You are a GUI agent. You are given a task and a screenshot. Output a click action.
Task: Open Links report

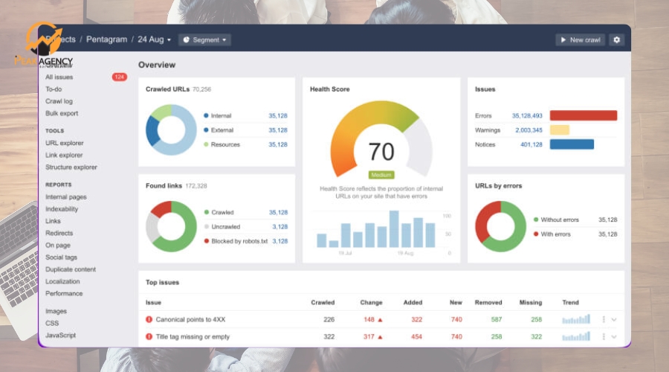coord(53,221)
